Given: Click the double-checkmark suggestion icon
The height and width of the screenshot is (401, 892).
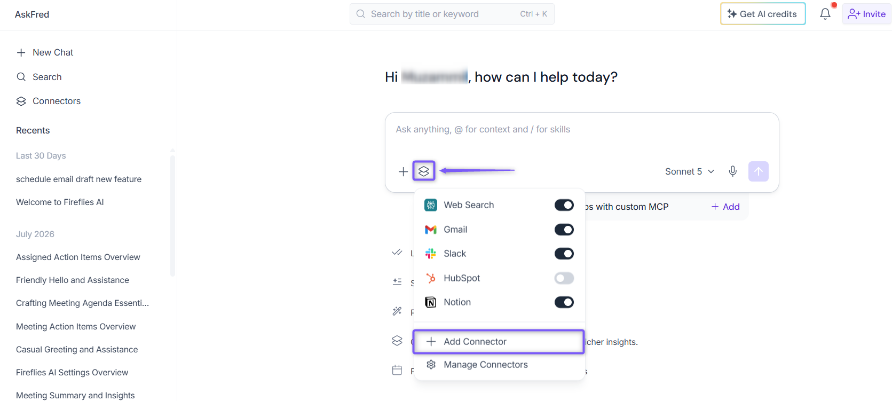Looking at the screenshot, I should point(397,253).
